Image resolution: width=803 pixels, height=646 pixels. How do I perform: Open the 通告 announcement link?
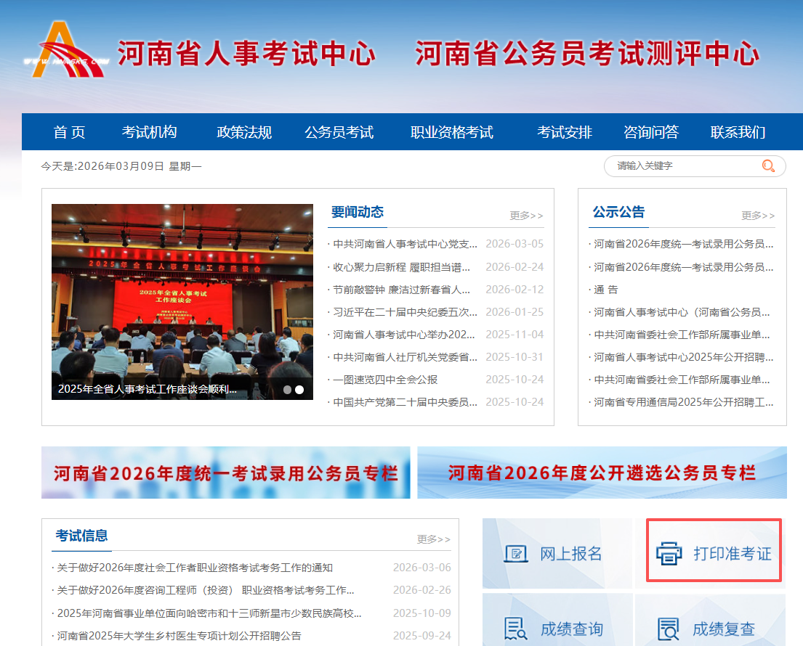point(605,290)
